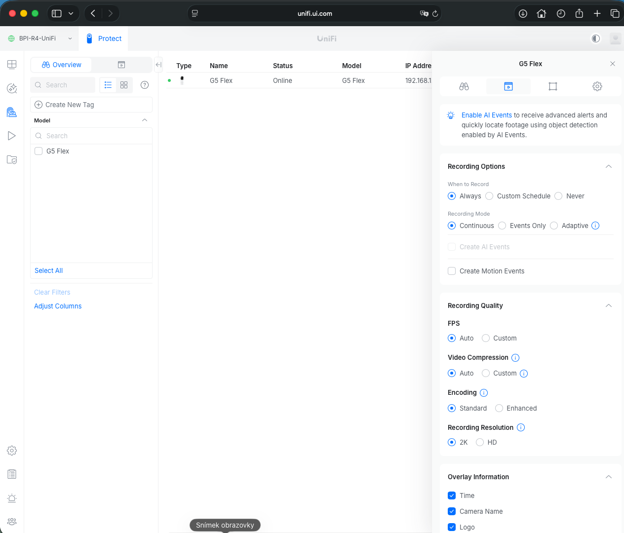Collapse the Recording Options section
The height and width of the screenshot is (533, 624).
coord(608,166)
